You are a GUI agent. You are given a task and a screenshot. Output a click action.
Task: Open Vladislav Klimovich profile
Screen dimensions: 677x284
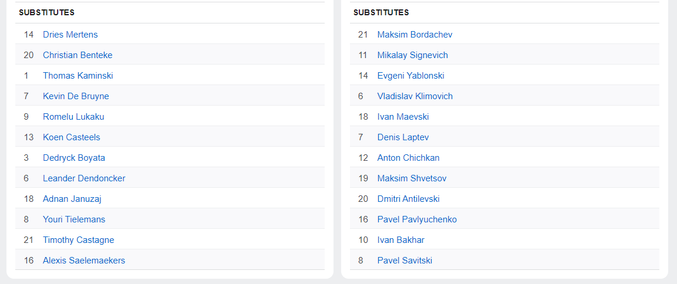[415, 96]
